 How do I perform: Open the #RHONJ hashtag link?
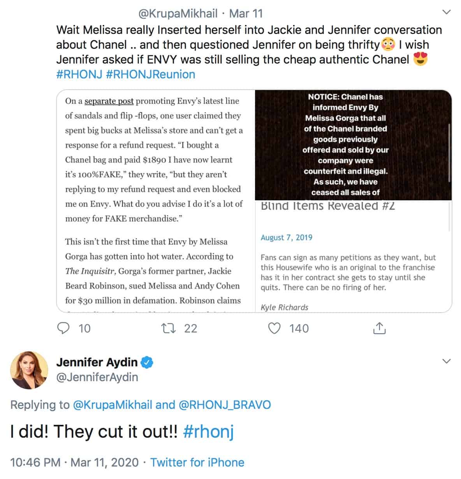pos(79,74)
